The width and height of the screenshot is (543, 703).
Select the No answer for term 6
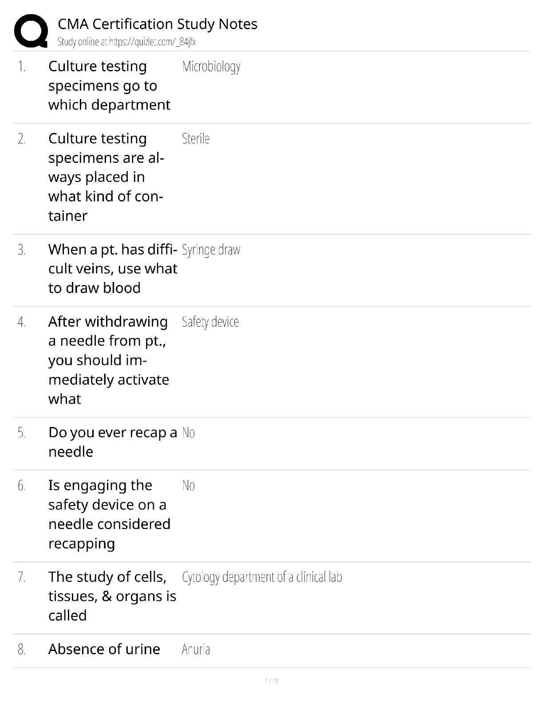point(189,486)
